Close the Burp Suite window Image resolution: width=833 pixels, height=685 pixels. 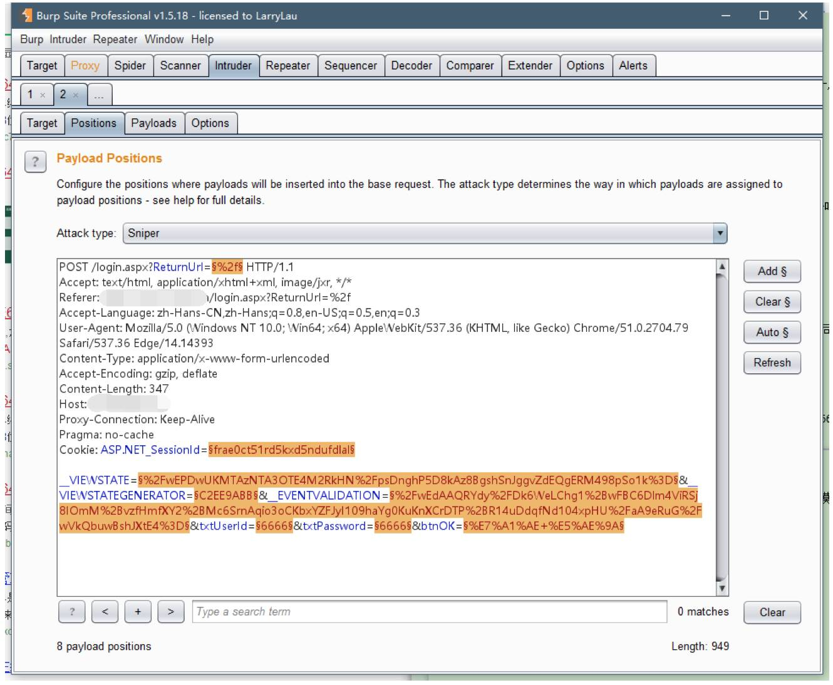803,16
